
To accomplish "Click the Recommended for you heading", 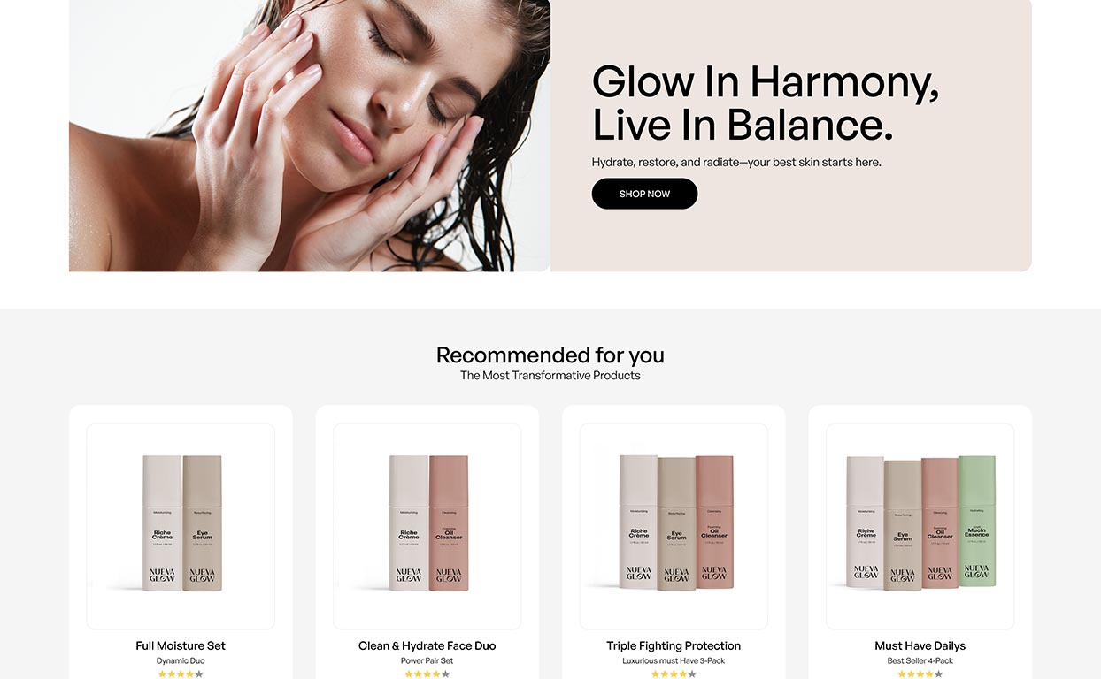I will pos(550,355).
